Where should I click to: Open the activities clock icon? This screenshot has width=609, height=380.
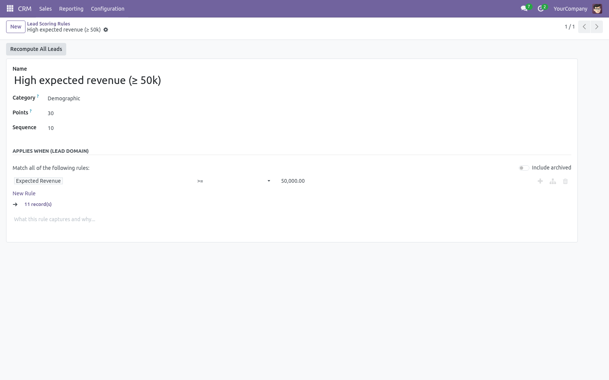click(540, 8)
